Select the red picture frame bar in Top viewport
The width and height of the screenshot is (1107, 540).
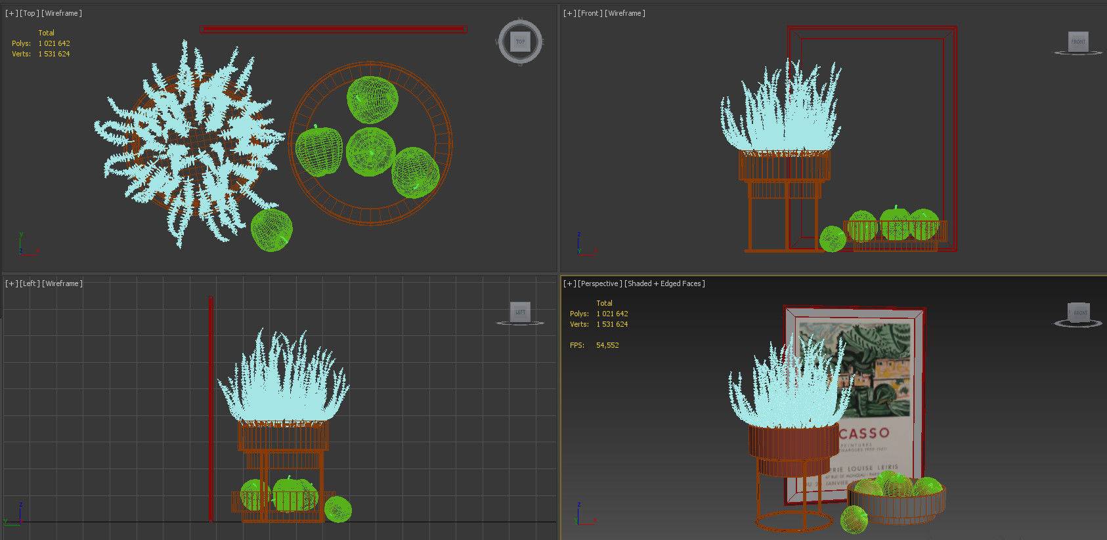coord(334,29)
